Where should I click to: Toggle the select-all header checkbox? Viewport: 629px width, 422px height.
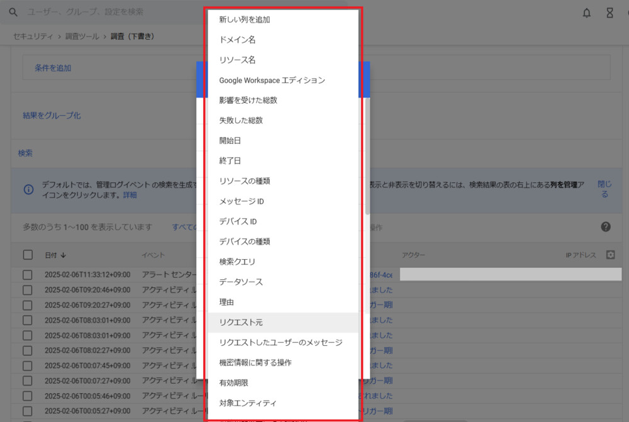[28, 255]
